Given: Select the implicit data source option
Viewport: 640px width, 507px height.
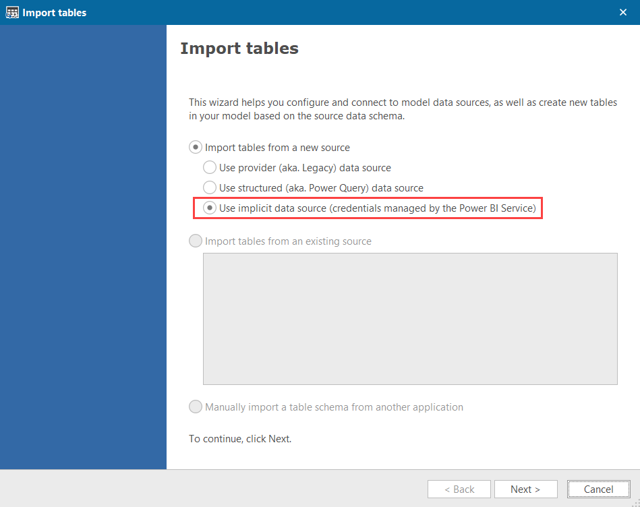Looking at the screenshot, I should coord(210,208).
